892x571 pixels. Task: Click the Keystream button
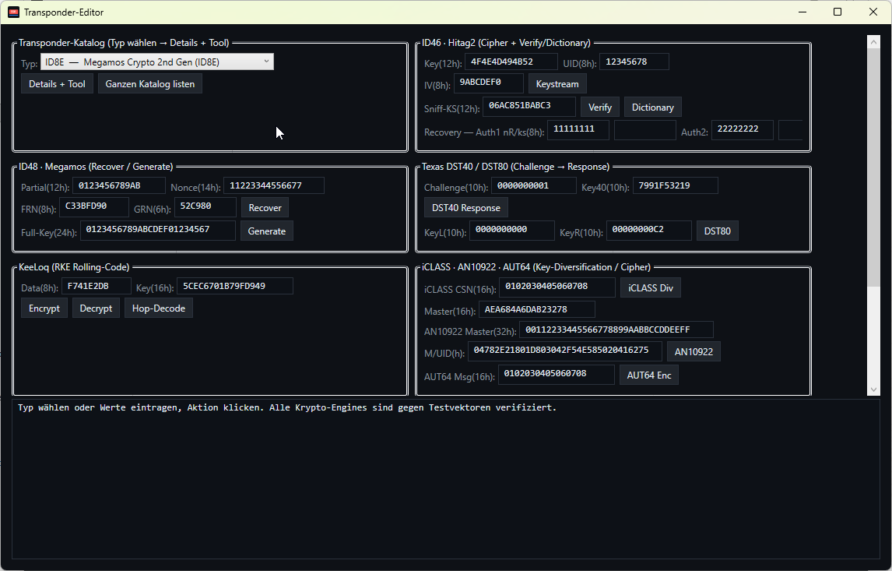(557, 83)
